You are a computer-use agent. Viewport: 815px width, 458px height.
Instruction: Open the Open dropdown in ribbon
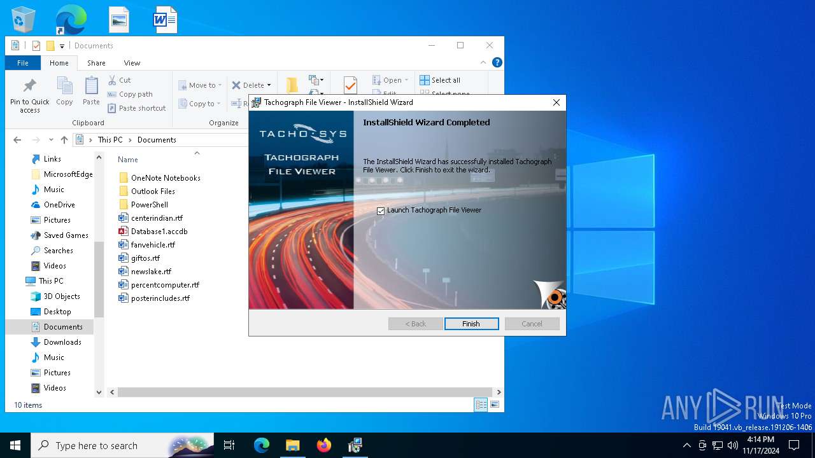390,80
